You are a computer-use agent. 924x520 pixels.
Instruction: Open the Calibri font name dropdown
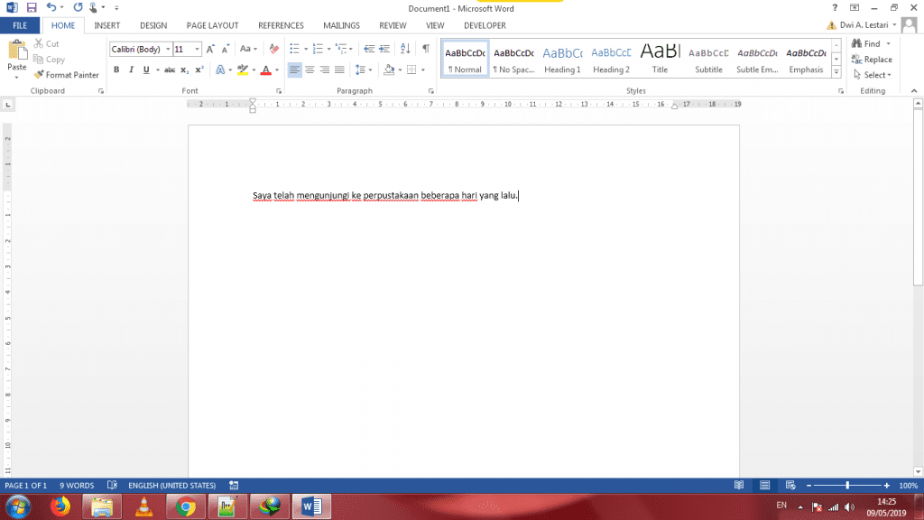coord(168,50)
